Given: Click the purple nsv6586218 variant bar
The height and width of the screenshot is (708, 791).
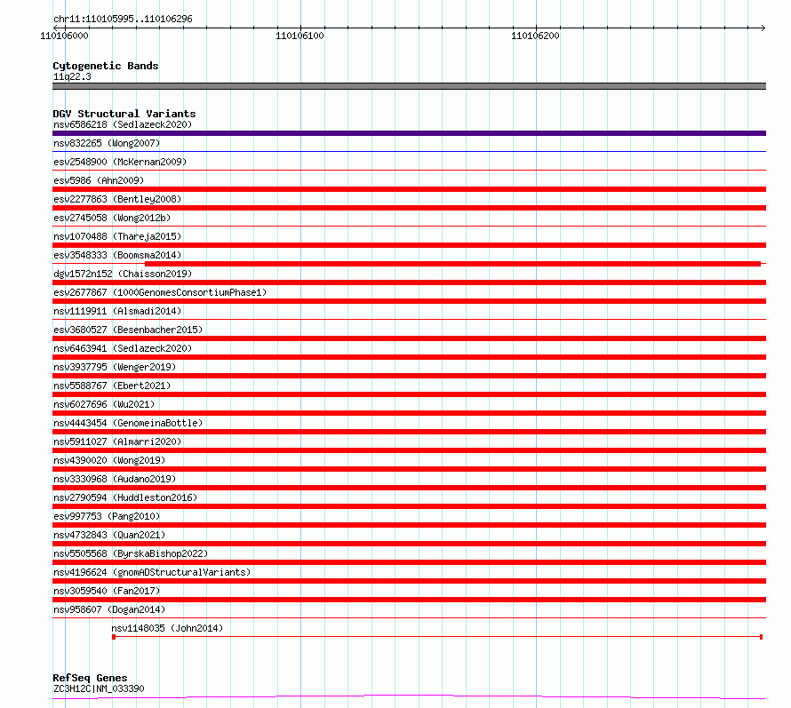Looking at the screenshot, I should click(409, 133).
